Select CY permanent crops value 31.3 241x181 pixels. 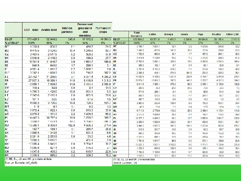coord(108,88)
